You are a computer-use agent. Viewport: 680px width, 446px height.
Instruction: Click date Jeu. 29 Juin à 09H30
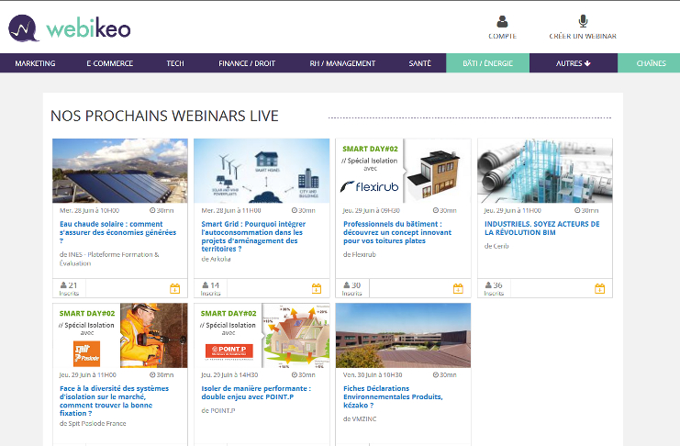[372, 210]
